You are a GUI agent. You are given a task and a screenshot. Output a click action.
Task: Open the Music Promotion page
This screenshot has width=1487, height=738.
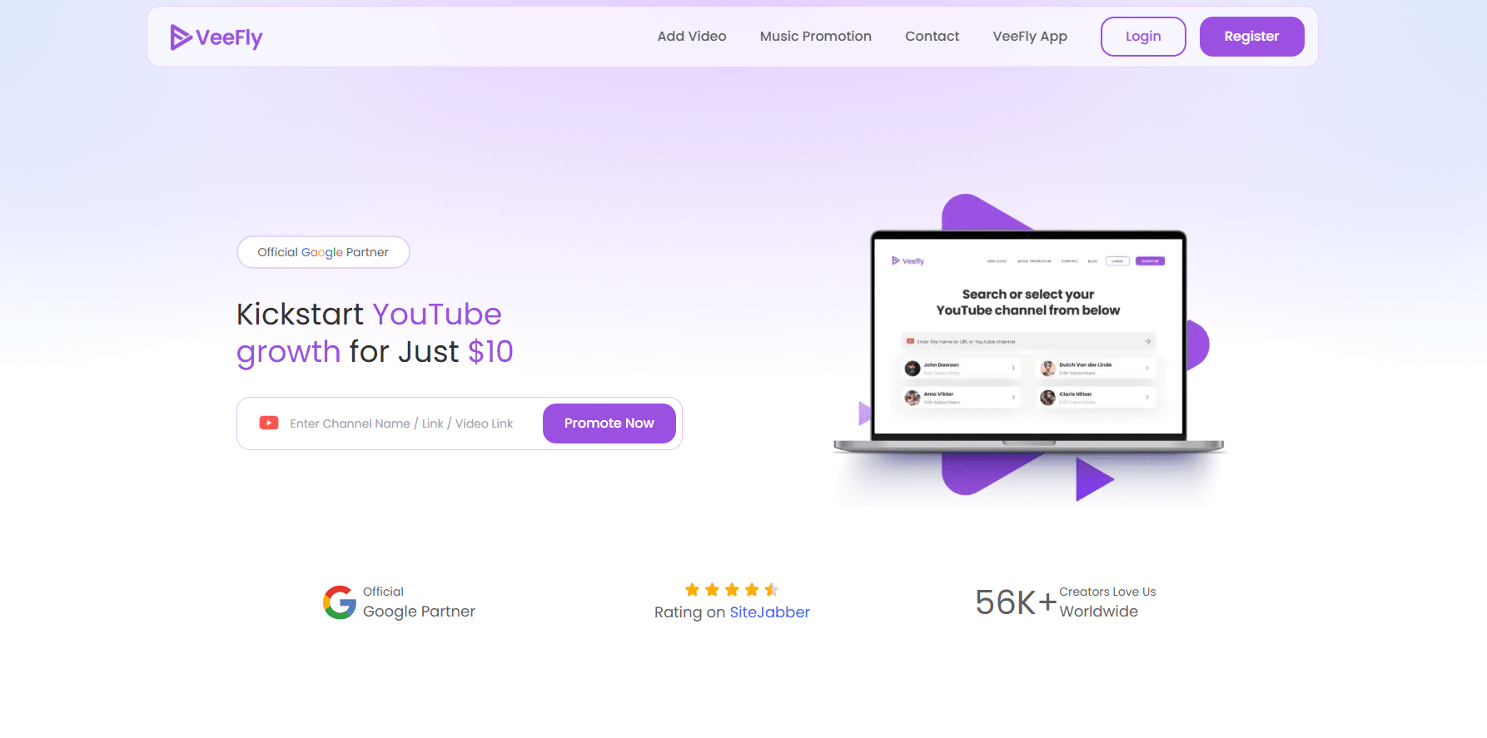[816, 37]
